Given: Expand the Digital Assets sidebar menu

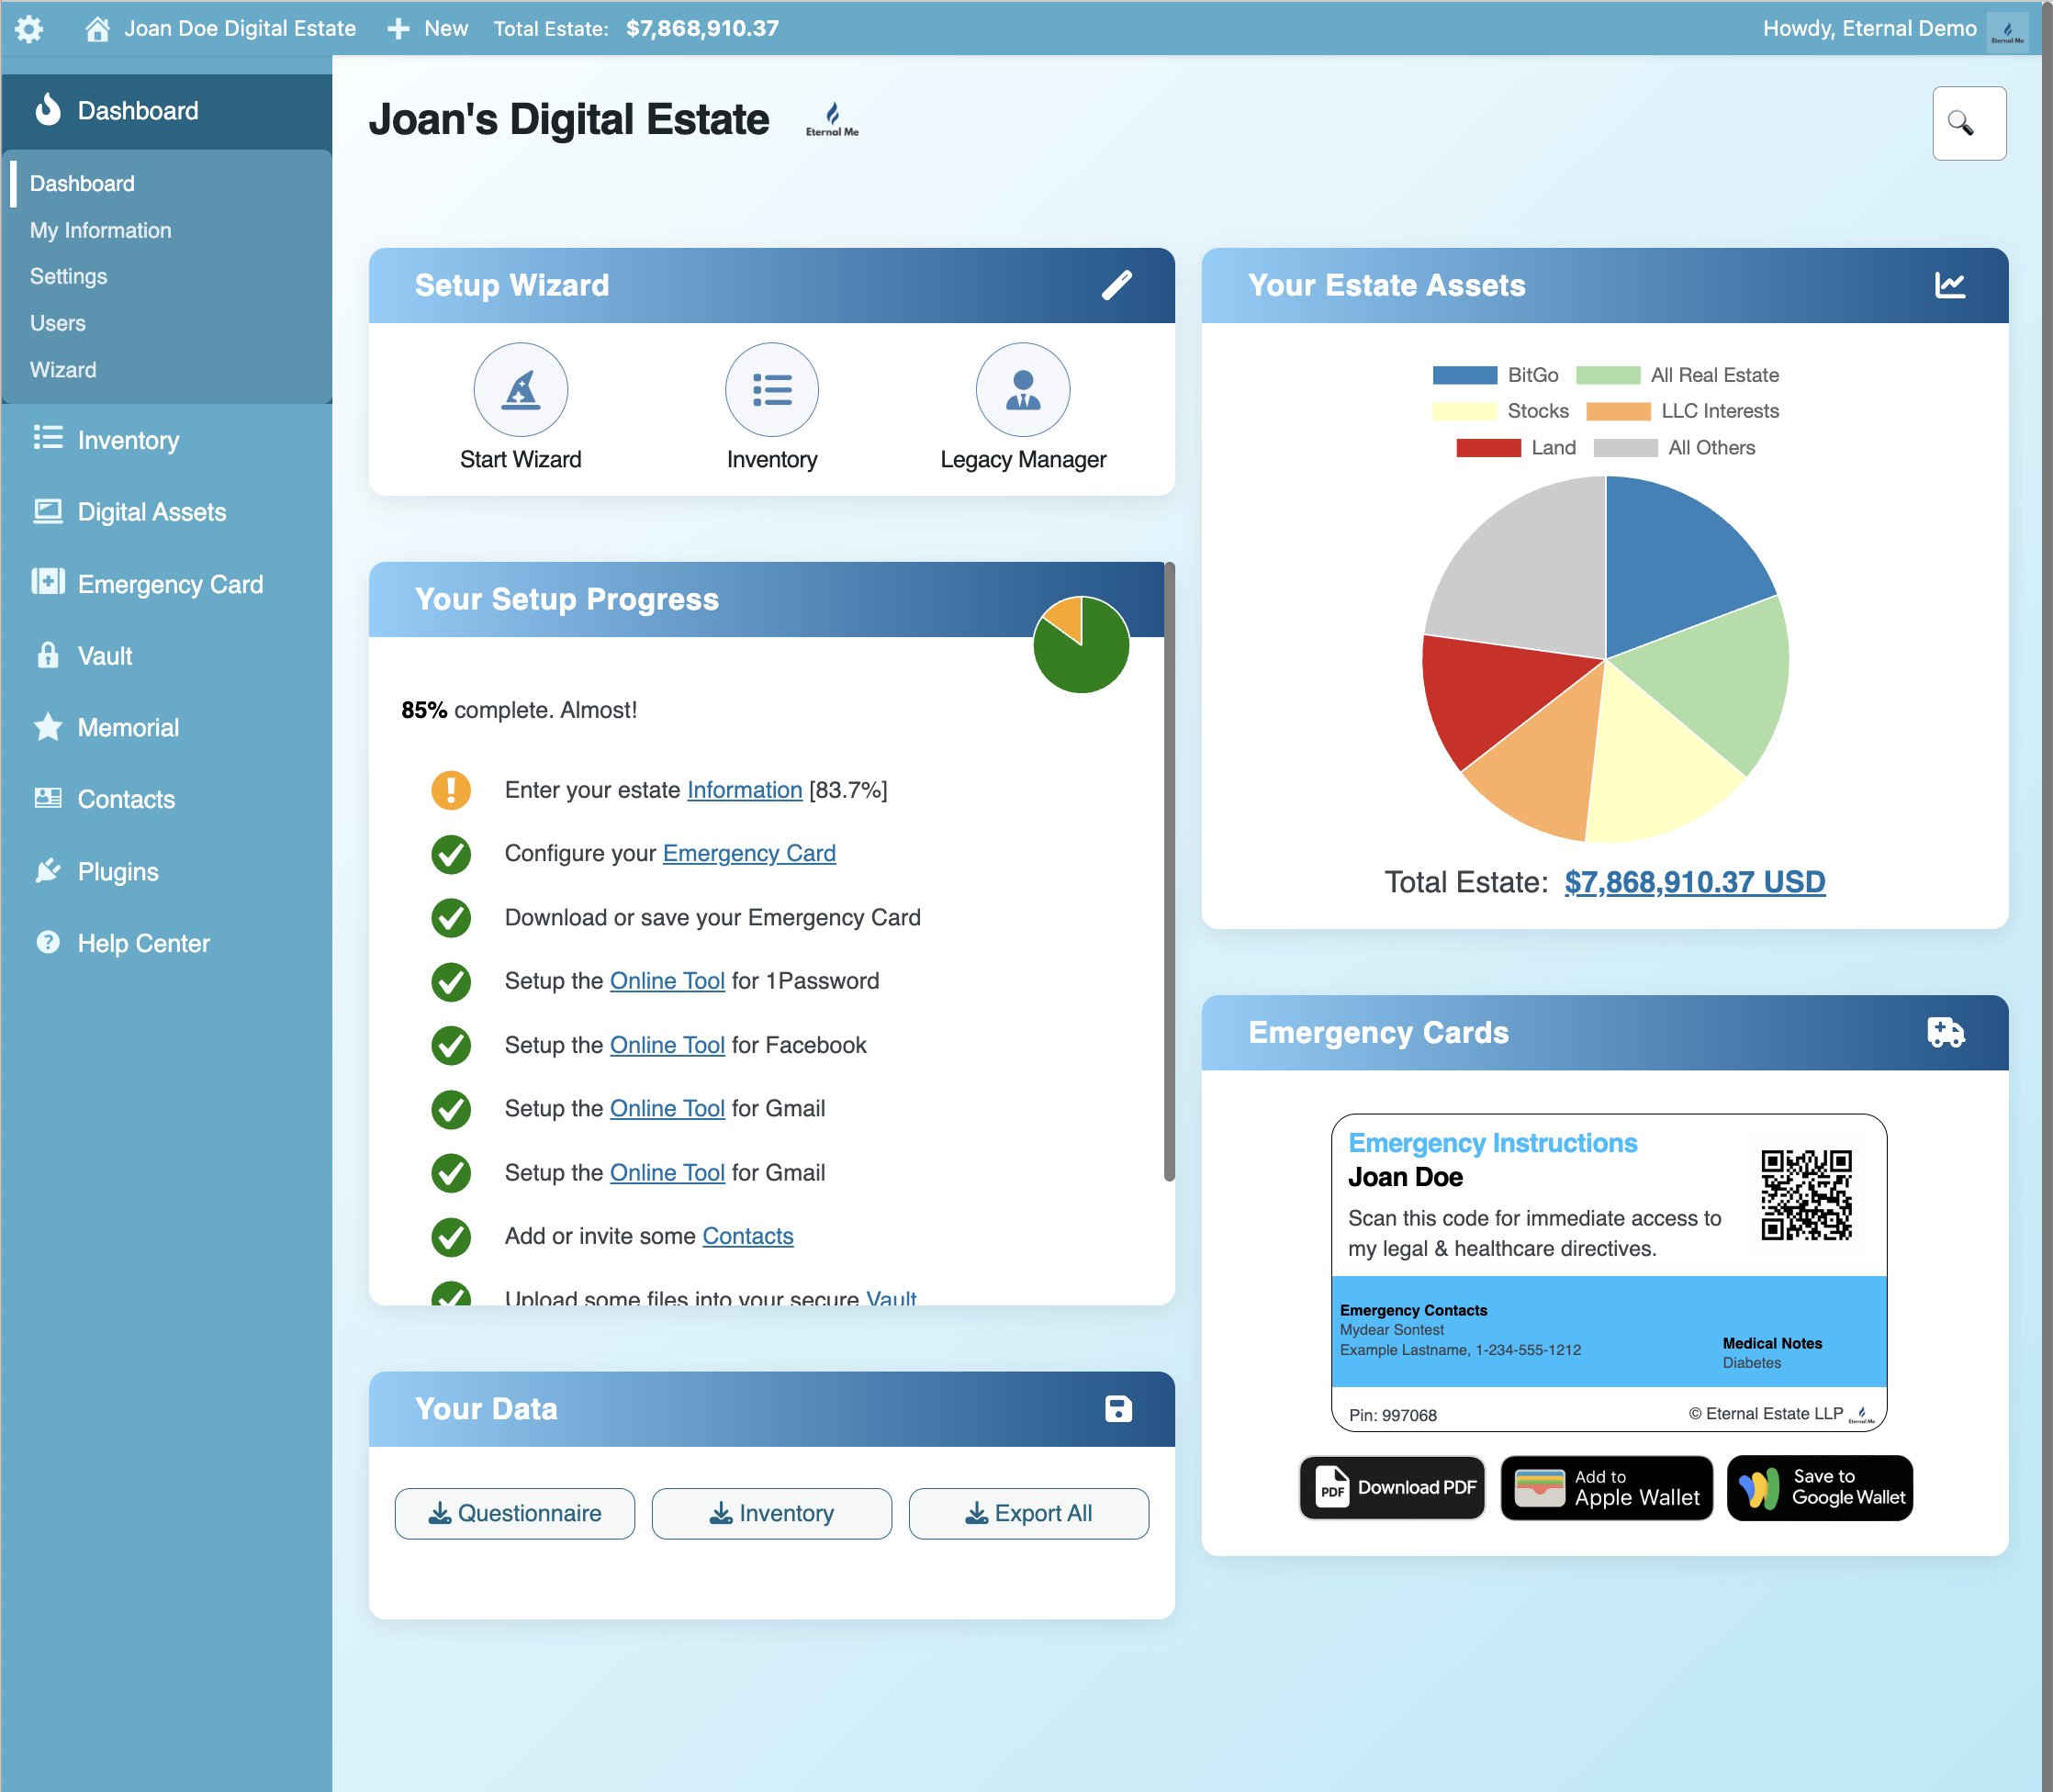Looking at the screenshot, I should point(151,512).
